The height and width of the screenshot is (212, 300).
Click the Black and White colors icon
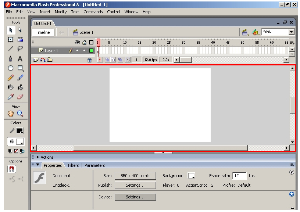pos(10,151)
